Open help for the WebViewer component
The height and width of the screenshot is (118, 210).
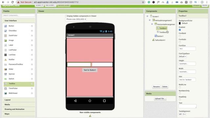coord(32,93)
